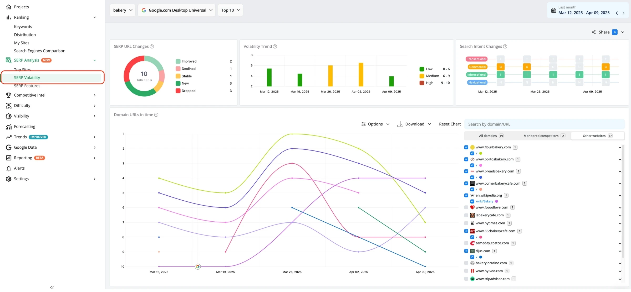Click the Reset Chart button
This screenshot has height=292, width=631.
[450, 124]
